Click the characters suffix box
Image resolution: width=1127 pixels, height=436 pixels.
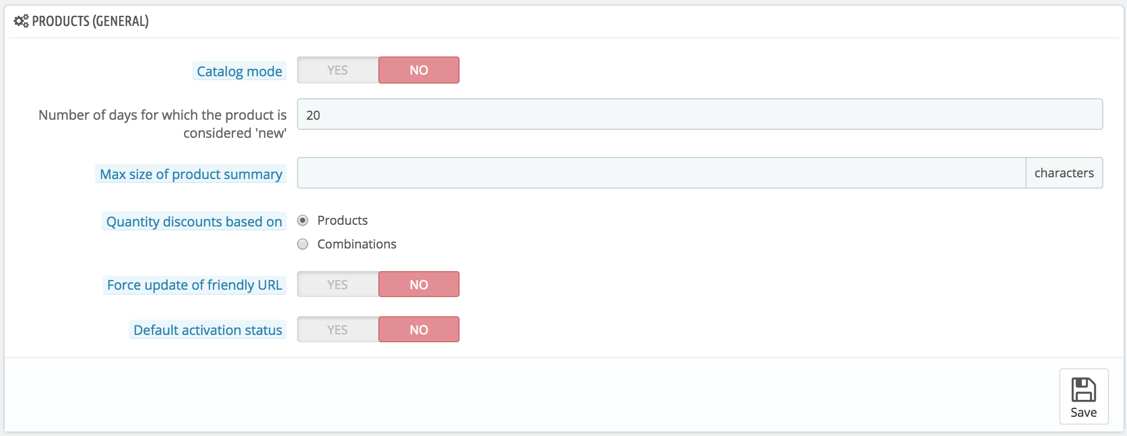pos(1064,173)
